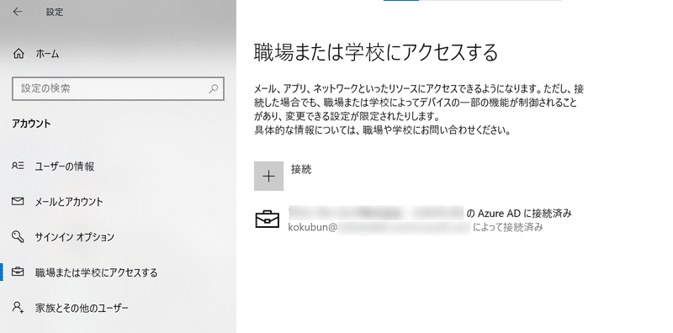Click the アカウント section heading
Image resolution: width=673 pixels, height=333 pixels.
click(31, 124)
